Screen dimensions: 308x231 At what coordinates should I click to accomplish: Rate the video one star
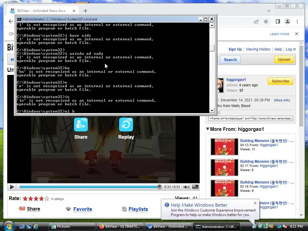[x=25, y=199]
